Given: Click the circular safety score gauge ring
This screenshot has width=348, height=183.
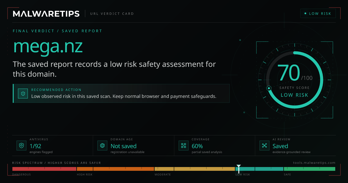Looking at the screenshot, I should click(x=294, y=80).
